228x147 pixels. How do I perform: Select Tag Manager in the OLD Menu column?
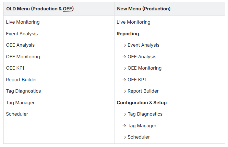pyautogui.click(x=20, y=103)
